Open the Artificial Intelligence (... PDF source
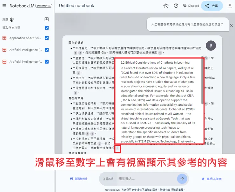 (x=26, y=50)
